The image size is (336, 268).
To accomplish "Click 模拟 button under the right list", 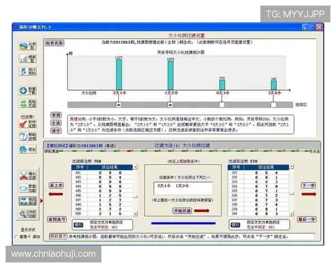I will pos(235,225).
